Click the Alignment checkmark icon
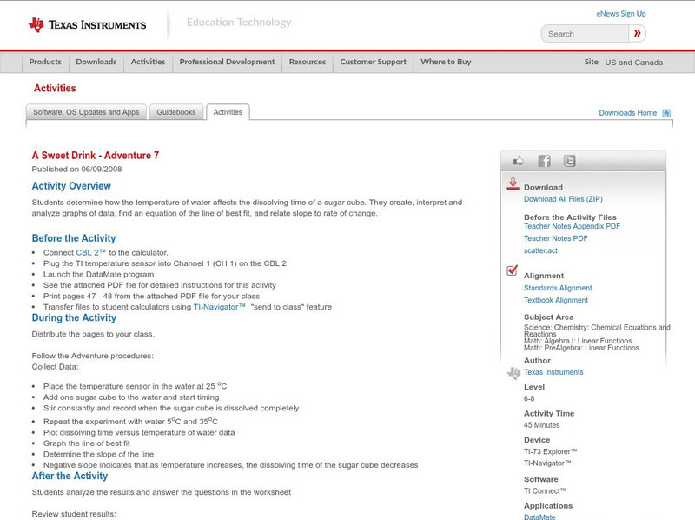The height and width of the screenshot is (520, 695). (512, 270)
